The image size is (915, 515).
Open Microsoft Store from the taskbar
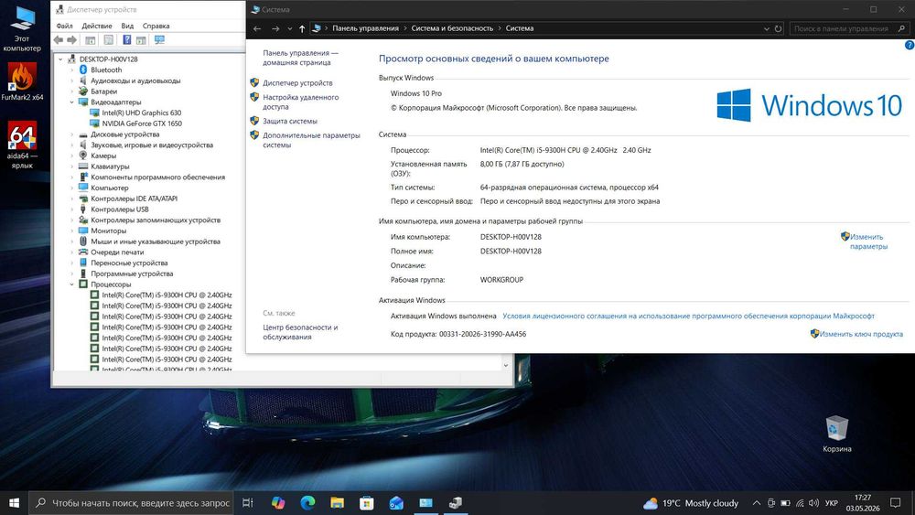tap(367, 503)
